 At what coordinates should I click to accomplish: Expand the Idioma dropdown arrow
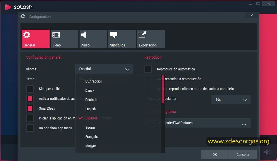click(x=127, y=69)
